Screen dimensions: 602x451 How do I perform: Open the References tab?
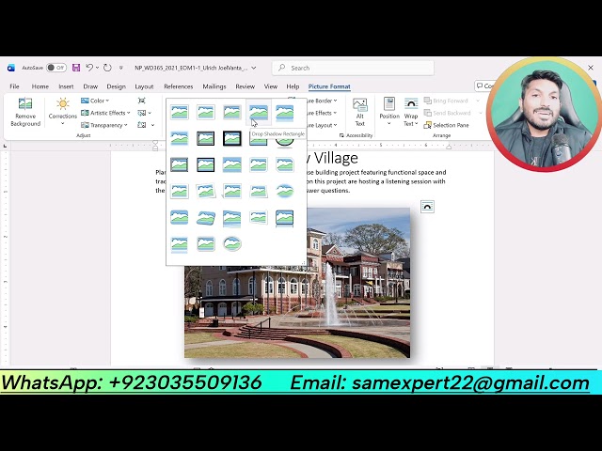178,86
